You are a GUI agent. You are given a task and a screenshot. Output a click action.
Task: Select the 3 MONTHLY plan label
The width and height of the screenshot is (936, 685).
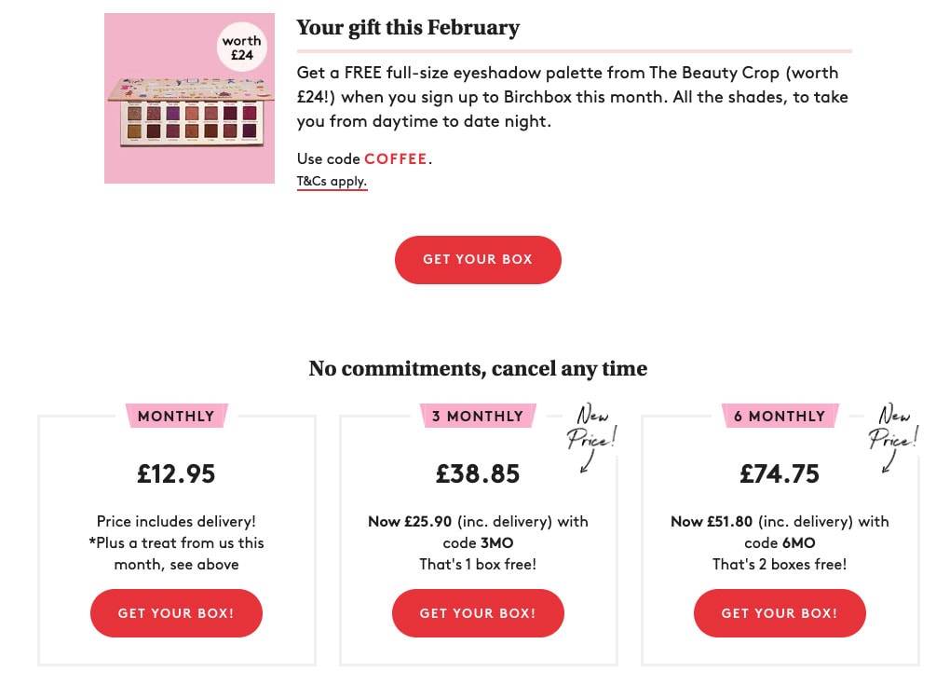click(478, 416)
